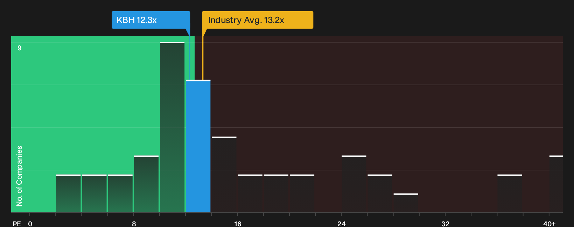Image resolution: width=574 pixels, height=227 pixels.
Task: Click the PE axis label 32
Action: tap(445, 224)
